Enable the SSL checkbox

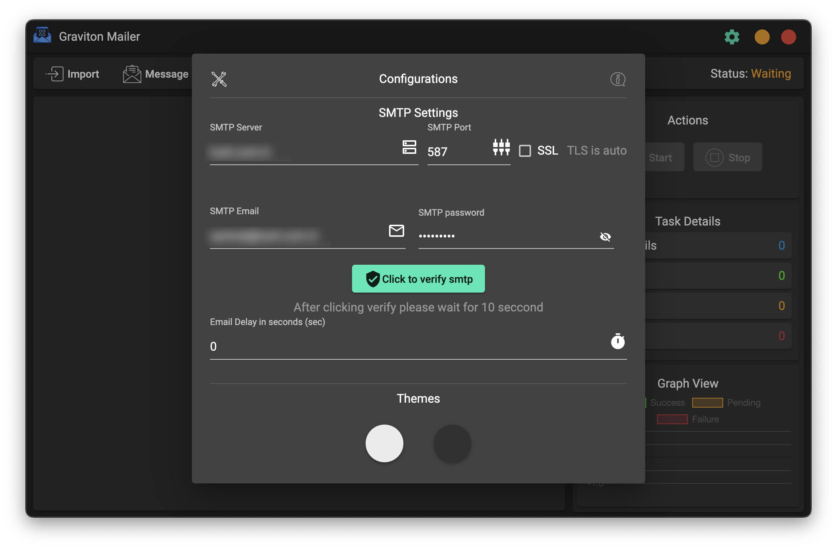tap(525, 151)
